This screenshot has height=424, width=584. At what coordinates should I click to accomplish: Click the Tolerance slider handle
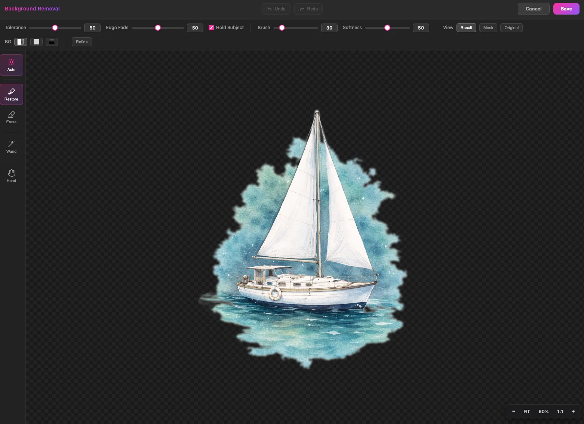55,28
